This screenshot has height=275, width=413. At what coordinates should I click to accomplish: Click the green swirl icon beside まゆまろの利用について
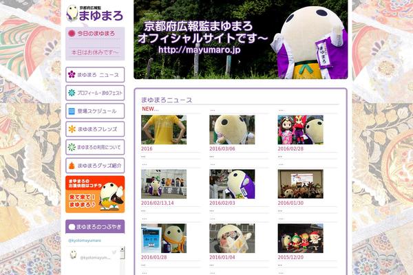coord(72,147)
